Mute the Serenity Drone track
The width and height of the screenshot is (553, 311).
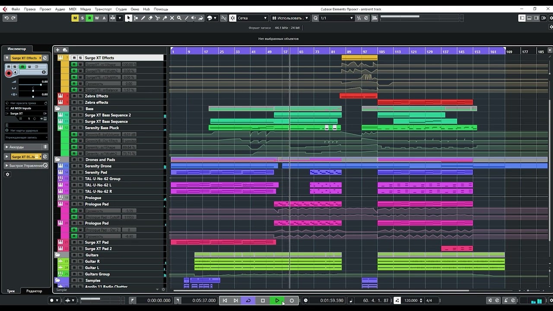[x=74, y=166]
